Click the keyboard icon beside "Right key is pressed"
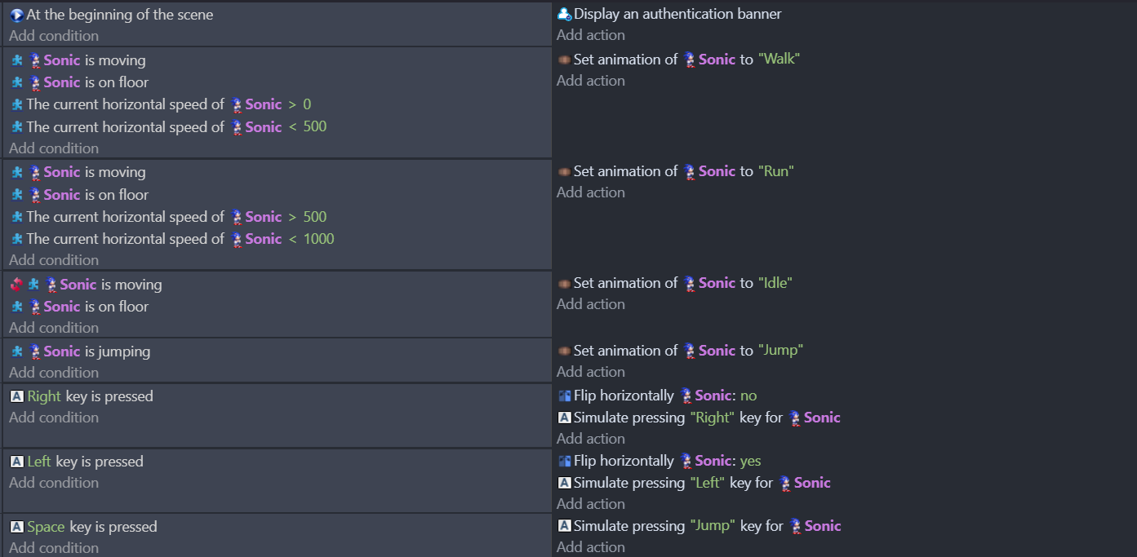The height and width of the screenshot is (557, 1137). pos(16,396)
